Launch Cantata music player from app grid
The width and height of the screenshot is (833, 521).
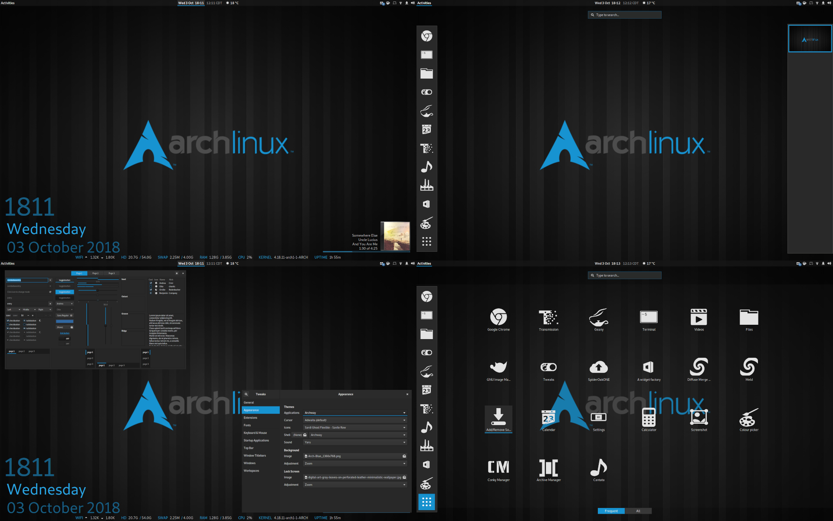(x=599, y=470)
